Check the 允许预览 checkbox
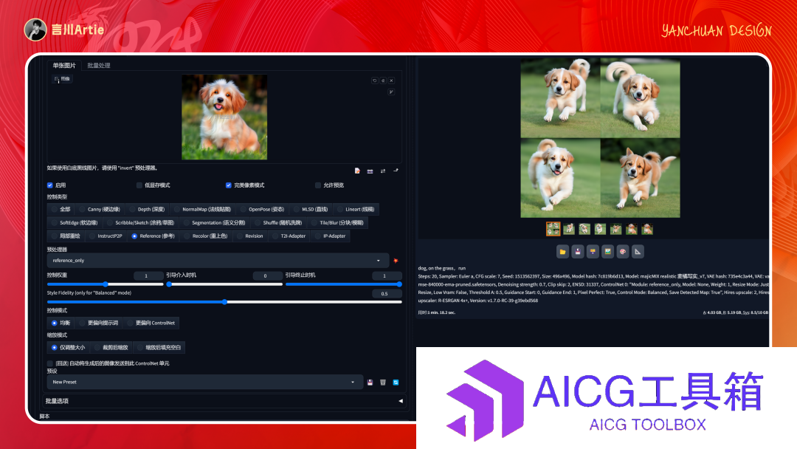This screenshot has width=797, height=449. point(318,185)
